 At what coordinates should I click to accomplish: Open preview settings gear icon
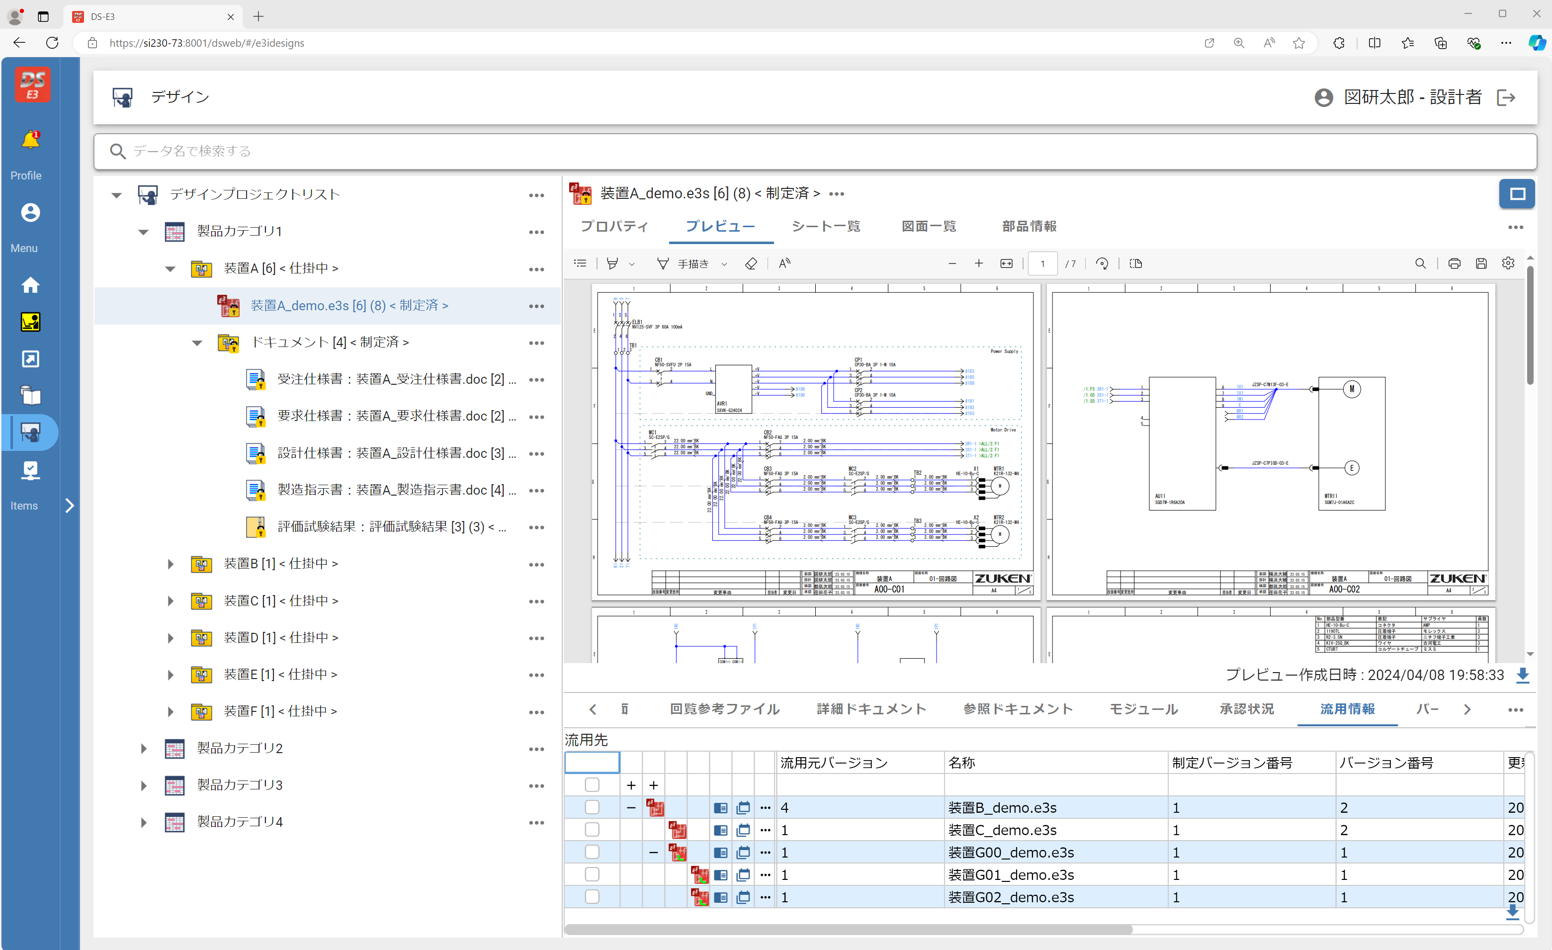pyautogui.click(x=1509, y=263)
